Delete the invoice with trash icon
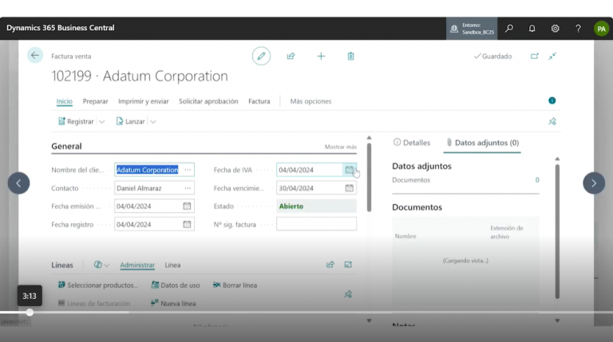Image resolution: width=613 pixels, height=342 pixels. (x=350, y=57)
